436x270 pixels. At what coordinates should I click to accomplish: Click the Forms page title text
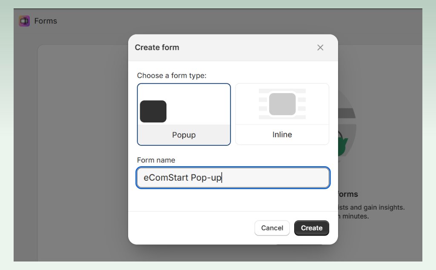click(x=46, y=21)
